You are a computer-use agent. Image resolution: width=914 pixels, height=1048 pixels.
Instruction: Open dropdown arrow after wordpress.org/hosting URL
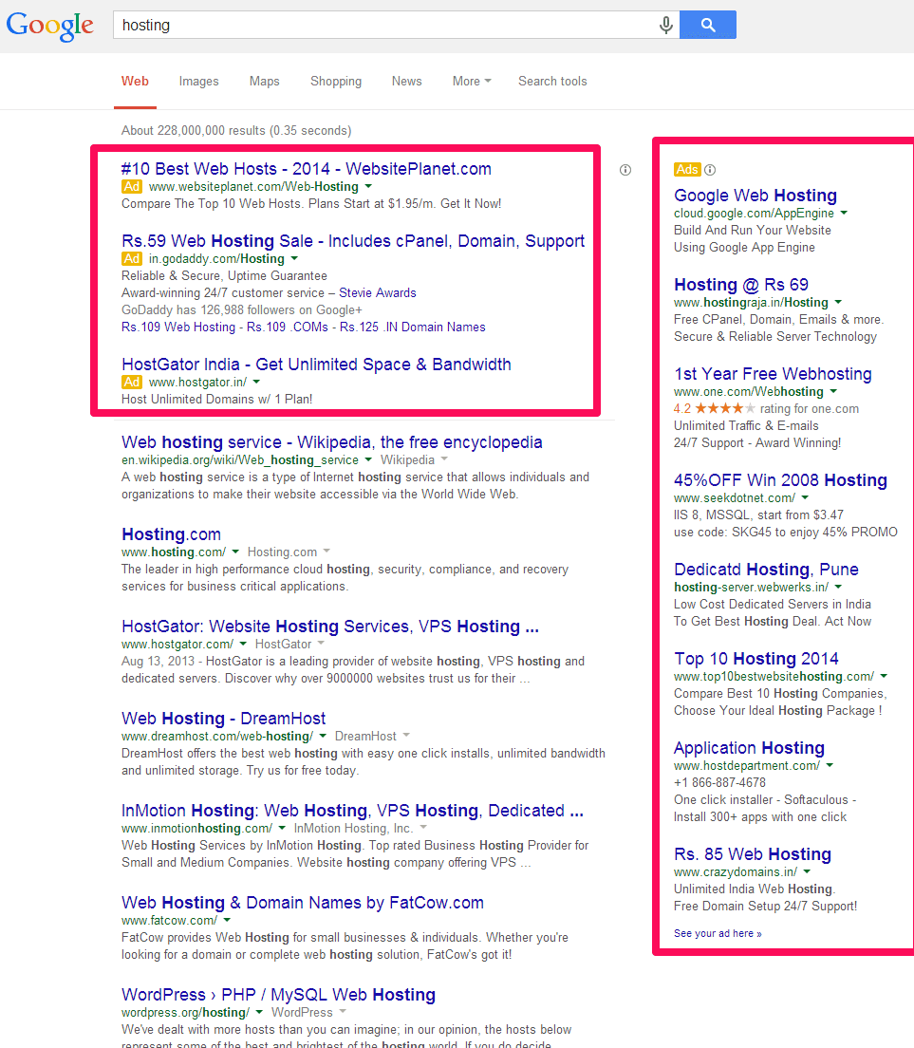(259, 1013)
